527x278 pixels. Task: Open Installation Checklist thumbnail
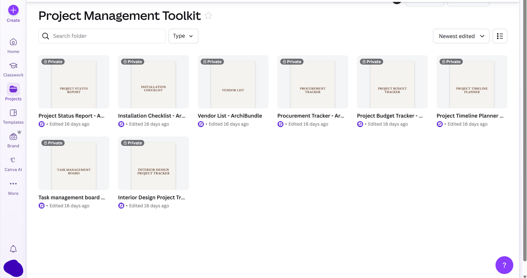pos(153,82)
